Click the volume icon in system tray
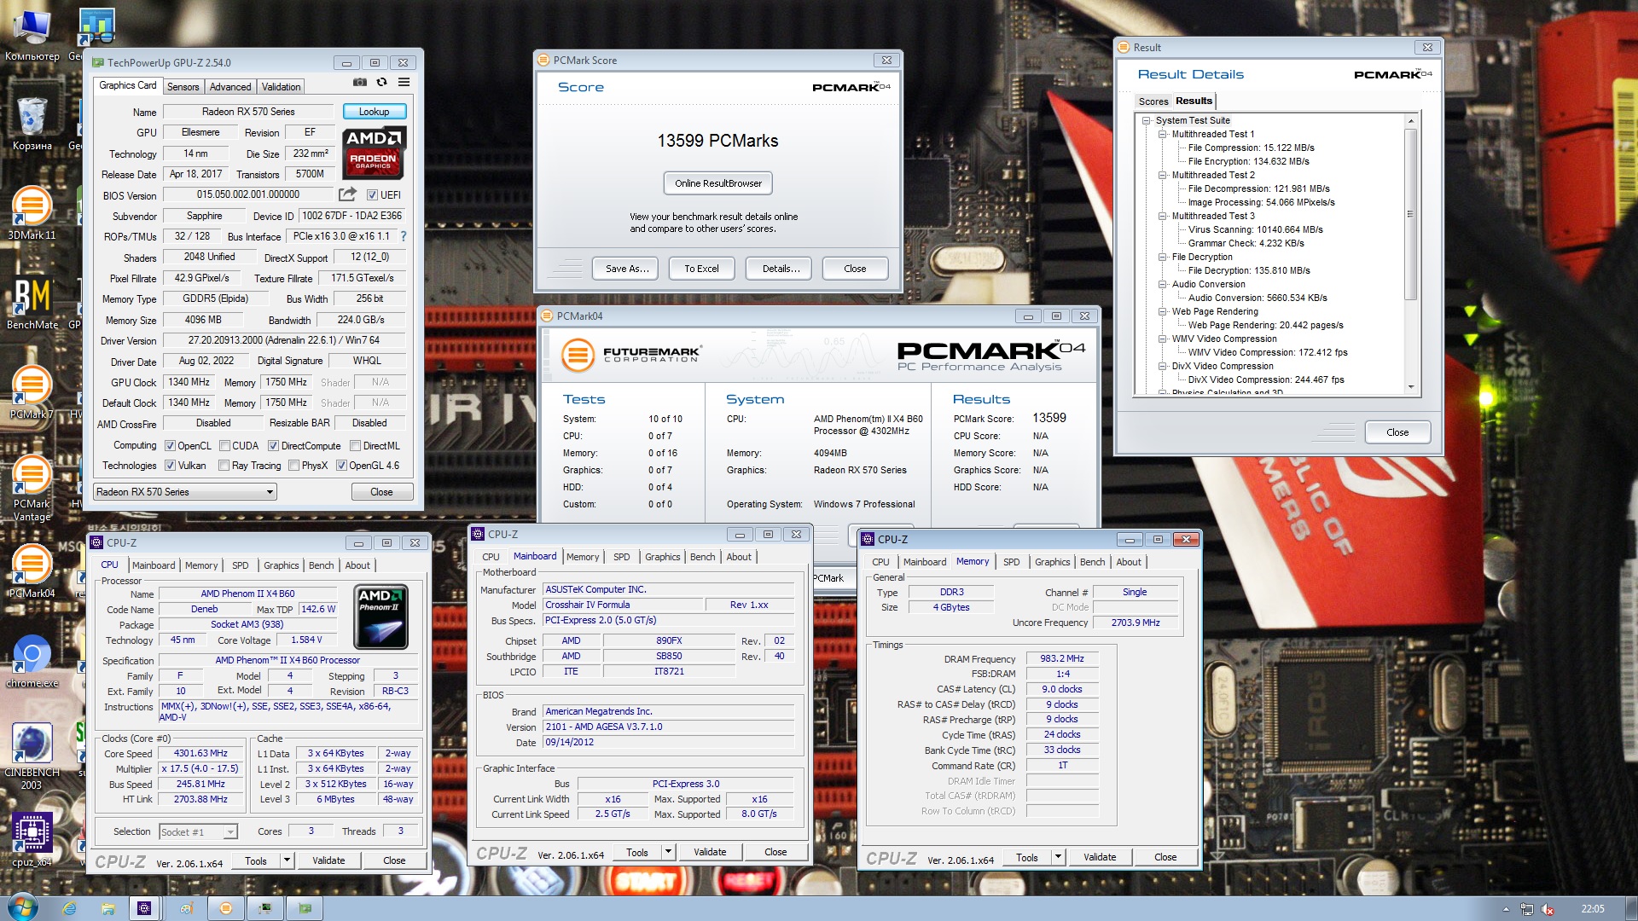The height and width of the screenshot is (921, 1638). pyautogui.click(x=1548, y=909)
